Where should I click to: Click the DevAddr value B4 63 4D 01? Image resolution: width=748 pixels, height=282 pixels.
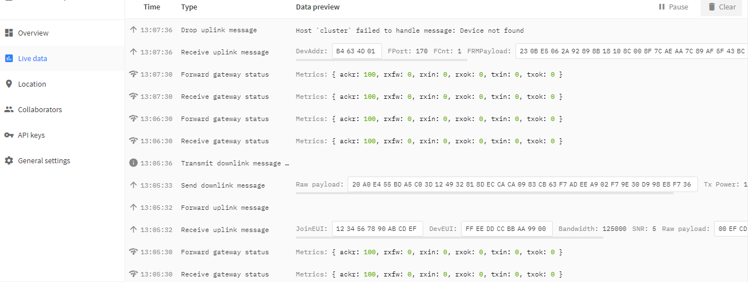click(x=357, y=51)
